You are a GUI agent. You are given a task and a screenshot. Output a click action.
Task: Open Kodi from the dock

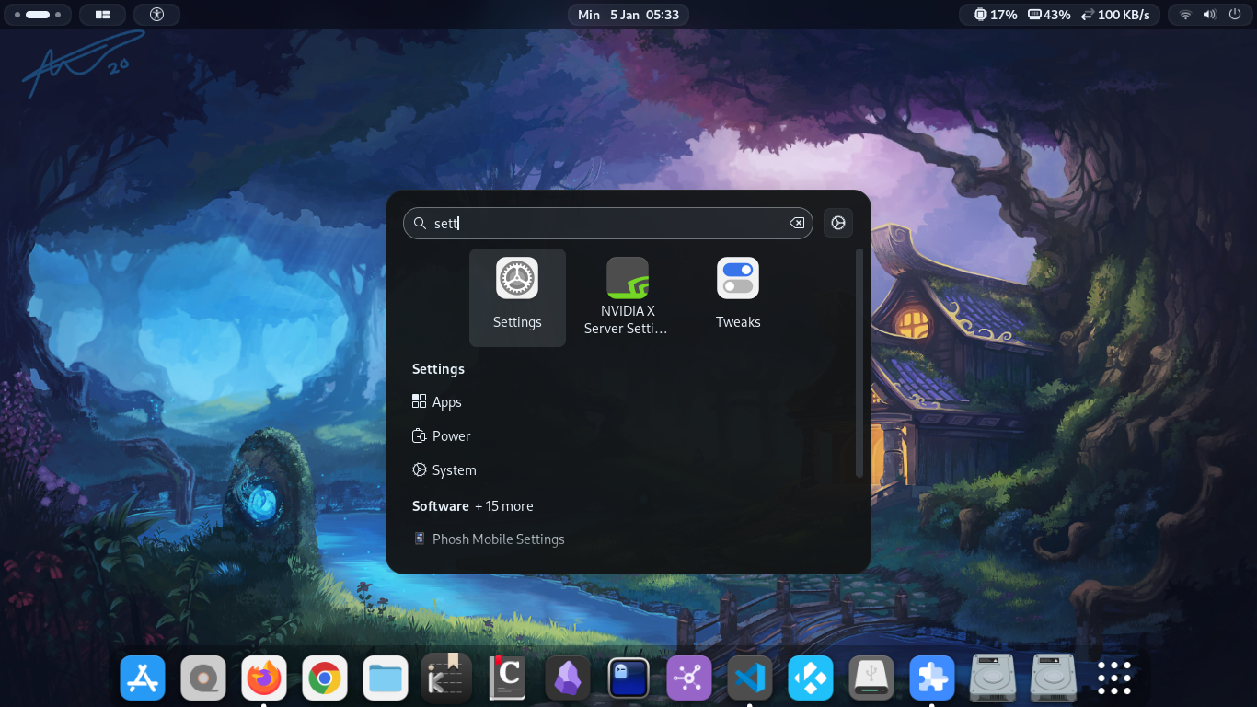(811, 678)
